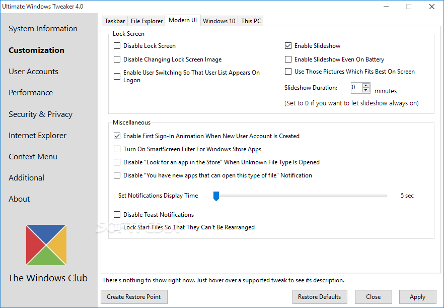Open System Information section
This screenshot has width=444, height=308.
click(43, 29)
